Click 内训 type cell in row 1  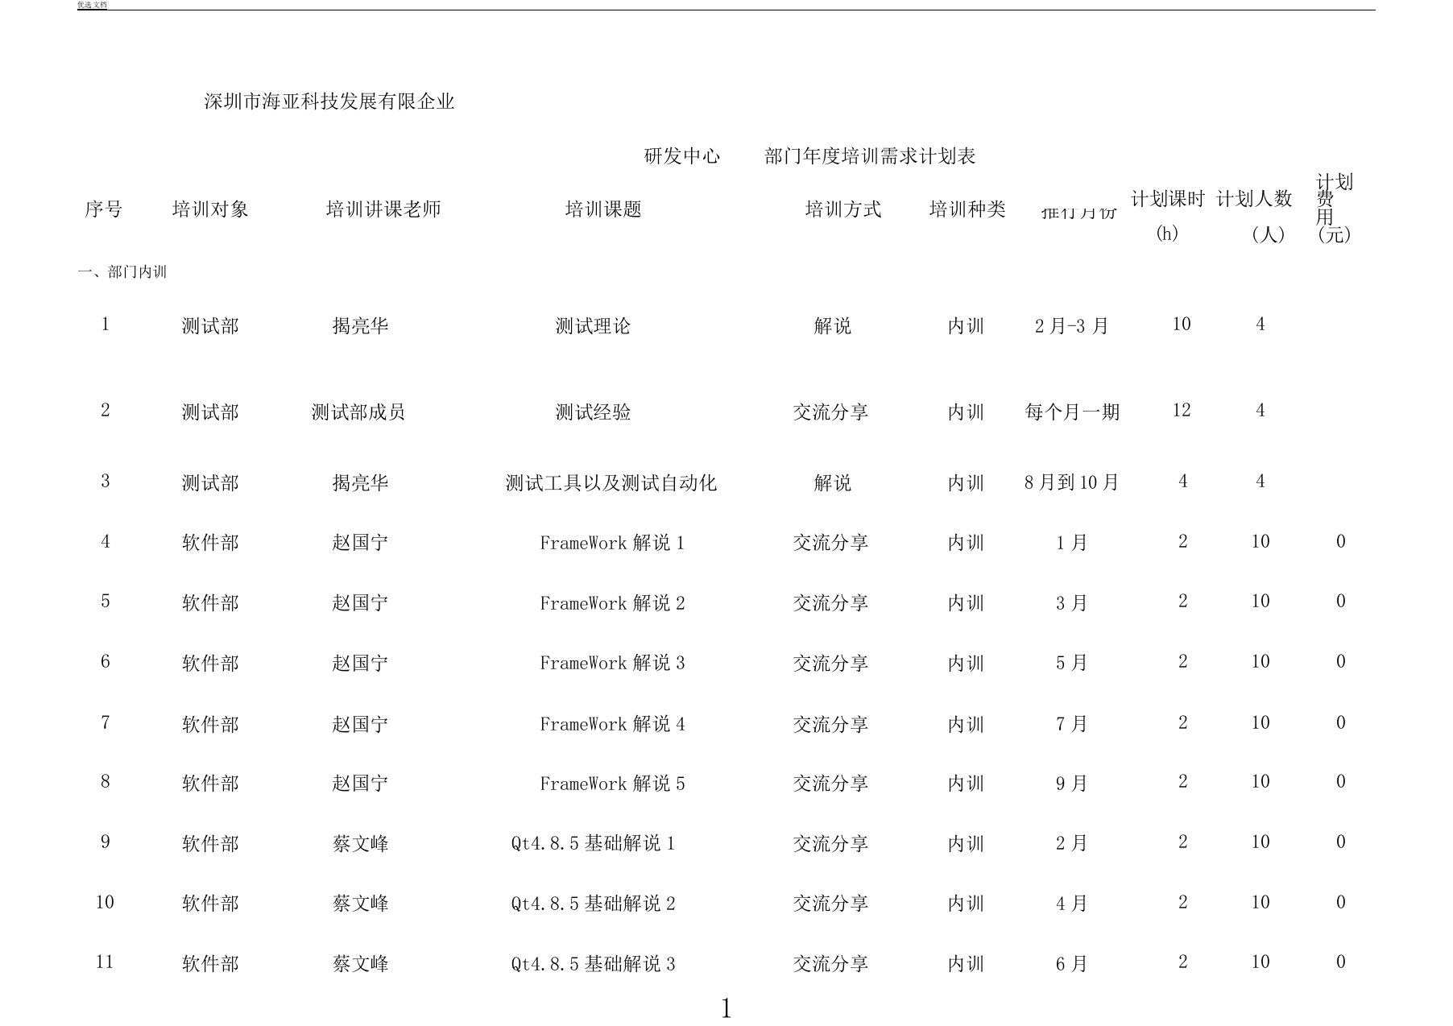[966, 326]
